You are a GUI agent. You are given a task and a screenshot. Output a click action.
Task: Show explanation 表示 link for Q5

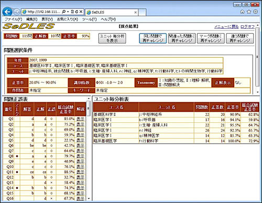tap(80, 140)
